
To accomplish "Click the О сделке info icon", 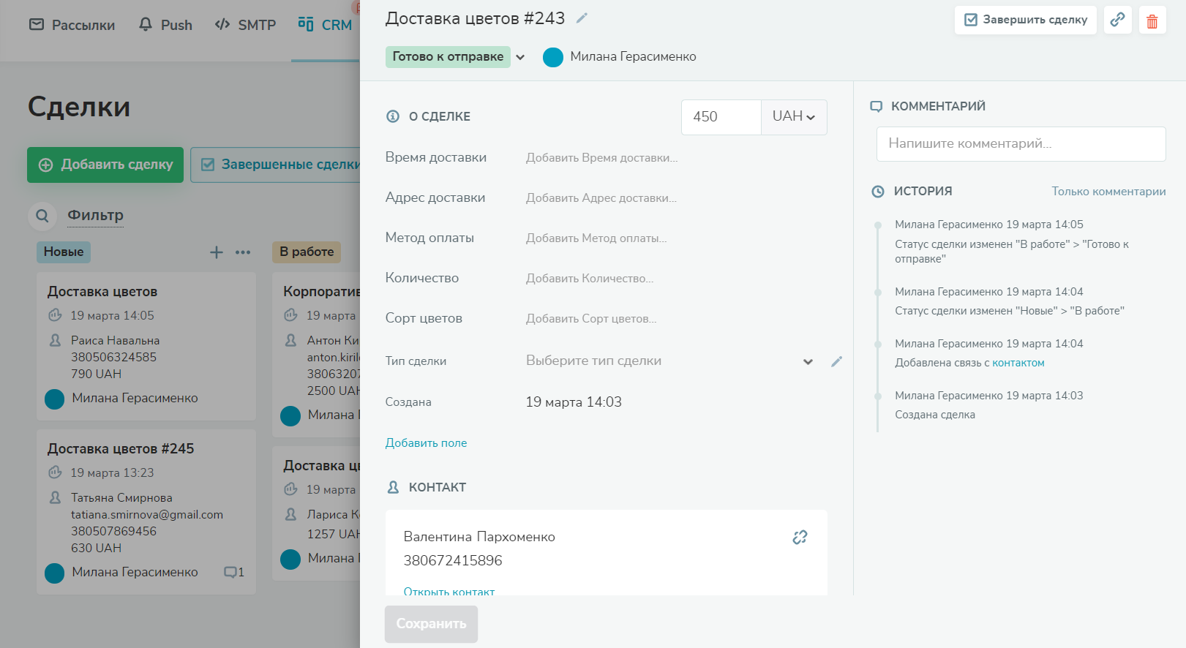I will [393, 116].
